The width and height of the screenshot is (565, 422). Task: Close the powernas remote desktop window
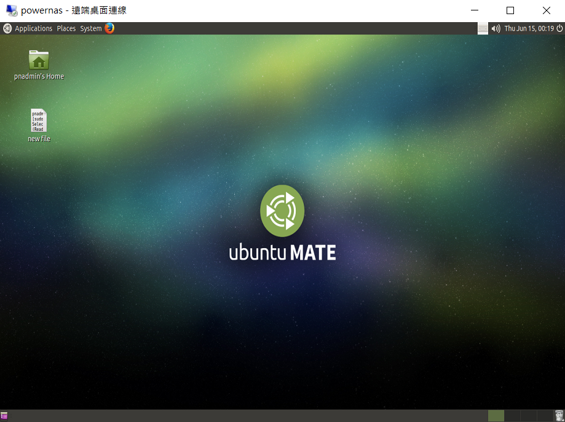[x=547, y=10]
